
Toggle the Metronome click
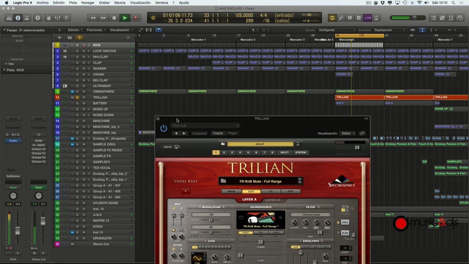coord(376,18)
